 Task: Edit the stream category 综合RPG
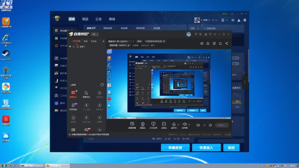click(x=120, y=45)
